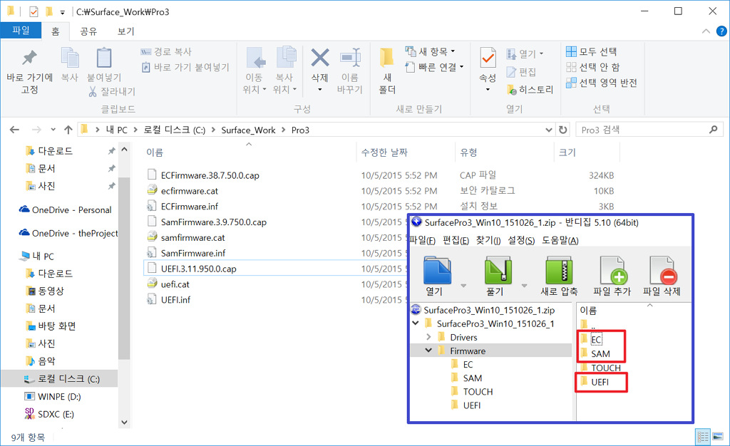
Task: Sort by Name (이름) column header
Action: [x=155, y=152]
